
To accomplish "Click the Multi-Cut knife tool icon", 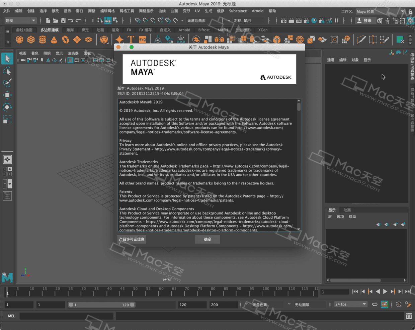I will click(361, 40).
